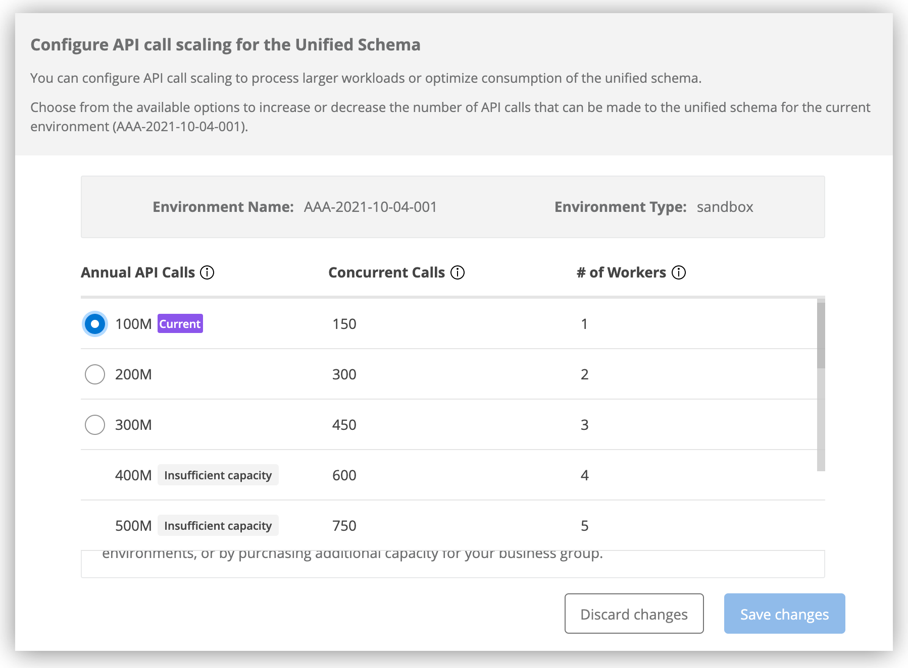Click the environment name AAA-2021-10-04-001
Screen dimensions: 908x668
370,206
